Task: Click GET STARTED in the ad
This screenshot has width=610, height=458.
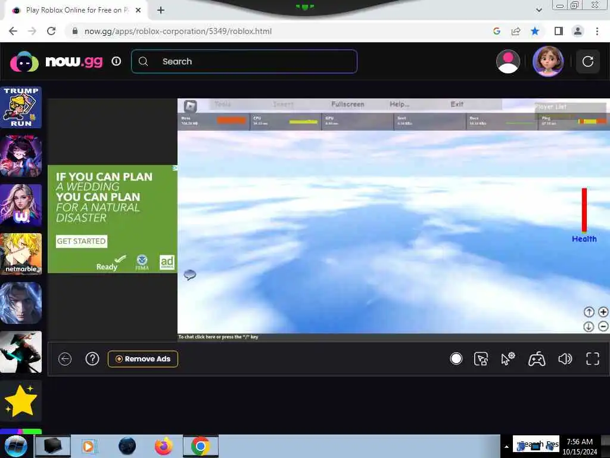Action: (81, 241)
